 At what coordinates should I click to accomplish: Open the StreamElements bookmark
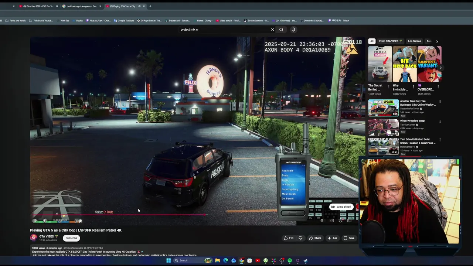point(256,21)
